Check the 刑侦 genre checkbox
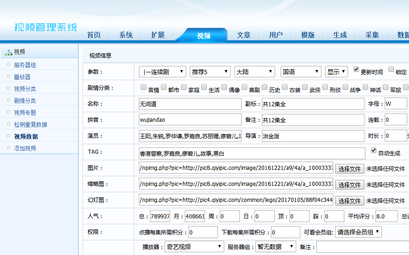The height and width of the screenshot is (255, 409). click(325, 87)
